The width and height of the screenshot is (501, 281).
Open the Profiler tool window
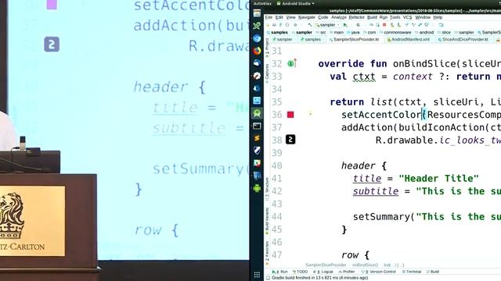pyautogui.click(x=347, y=272)
